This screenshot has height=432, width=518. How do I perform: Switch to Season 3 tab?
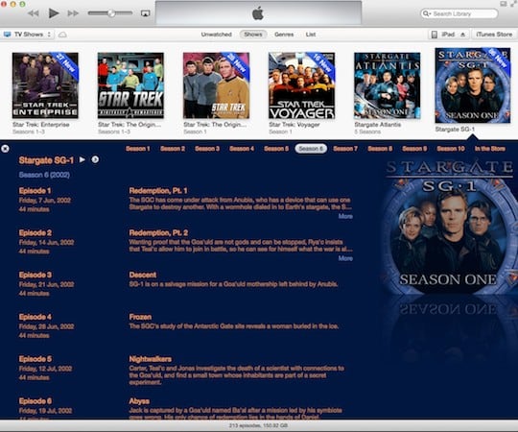pyautogui.click(x=207, y=149)
